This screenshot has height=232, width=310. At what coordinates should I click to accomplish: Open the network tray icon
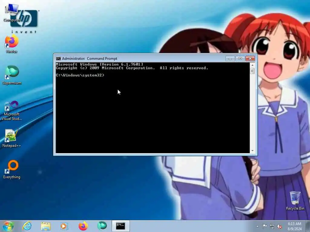(x=272, y=226)
